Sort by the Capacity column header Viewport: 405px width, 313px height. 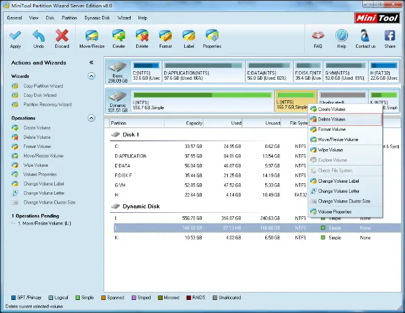(x=184, y=123)
